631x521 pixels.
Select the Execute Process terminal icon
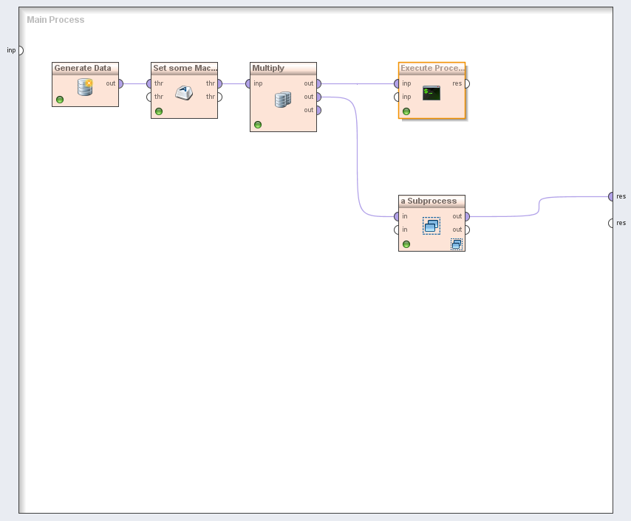432,93
